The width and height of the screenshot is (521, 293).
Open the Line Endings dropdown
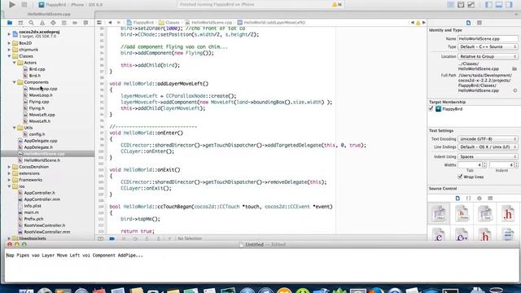(488, 146)
